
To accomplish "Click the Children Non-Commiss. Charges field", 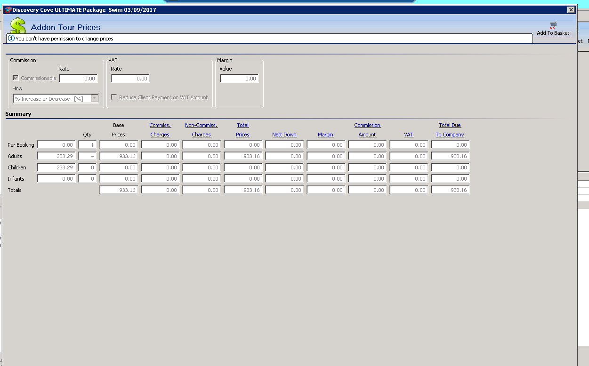I will (202, 167).
